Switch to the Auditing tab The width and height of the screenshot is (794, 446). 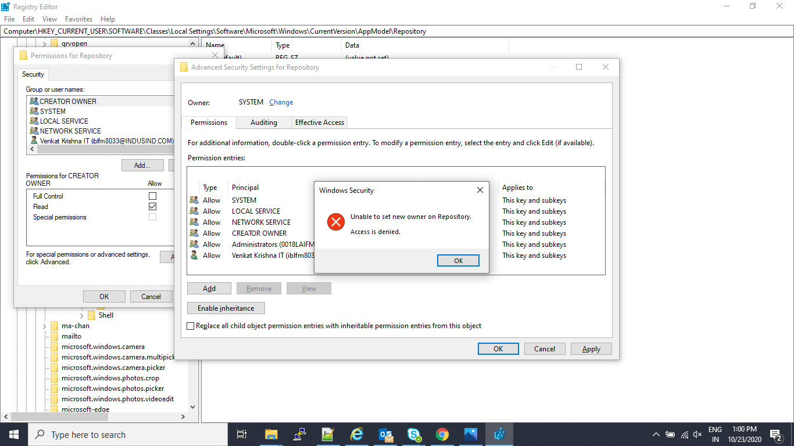point(263,123)
